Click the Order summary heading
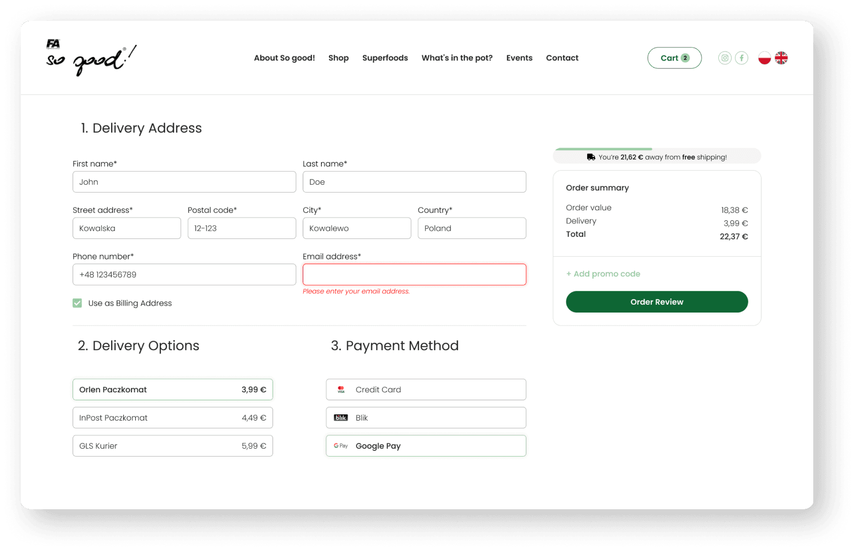855x551 pixels. coord(597,188)
